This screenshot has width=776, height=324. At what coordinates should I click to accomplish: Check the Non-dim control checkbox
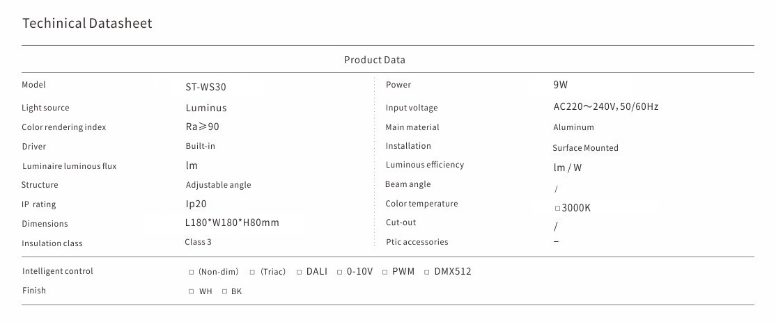[192, 272]
